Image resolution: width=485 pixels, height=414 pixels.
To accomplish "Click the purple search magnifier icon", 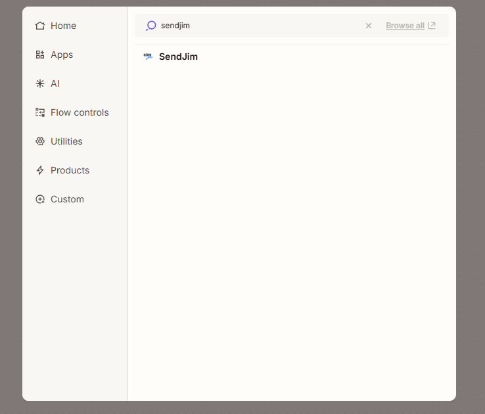I will tap(150, 26).
